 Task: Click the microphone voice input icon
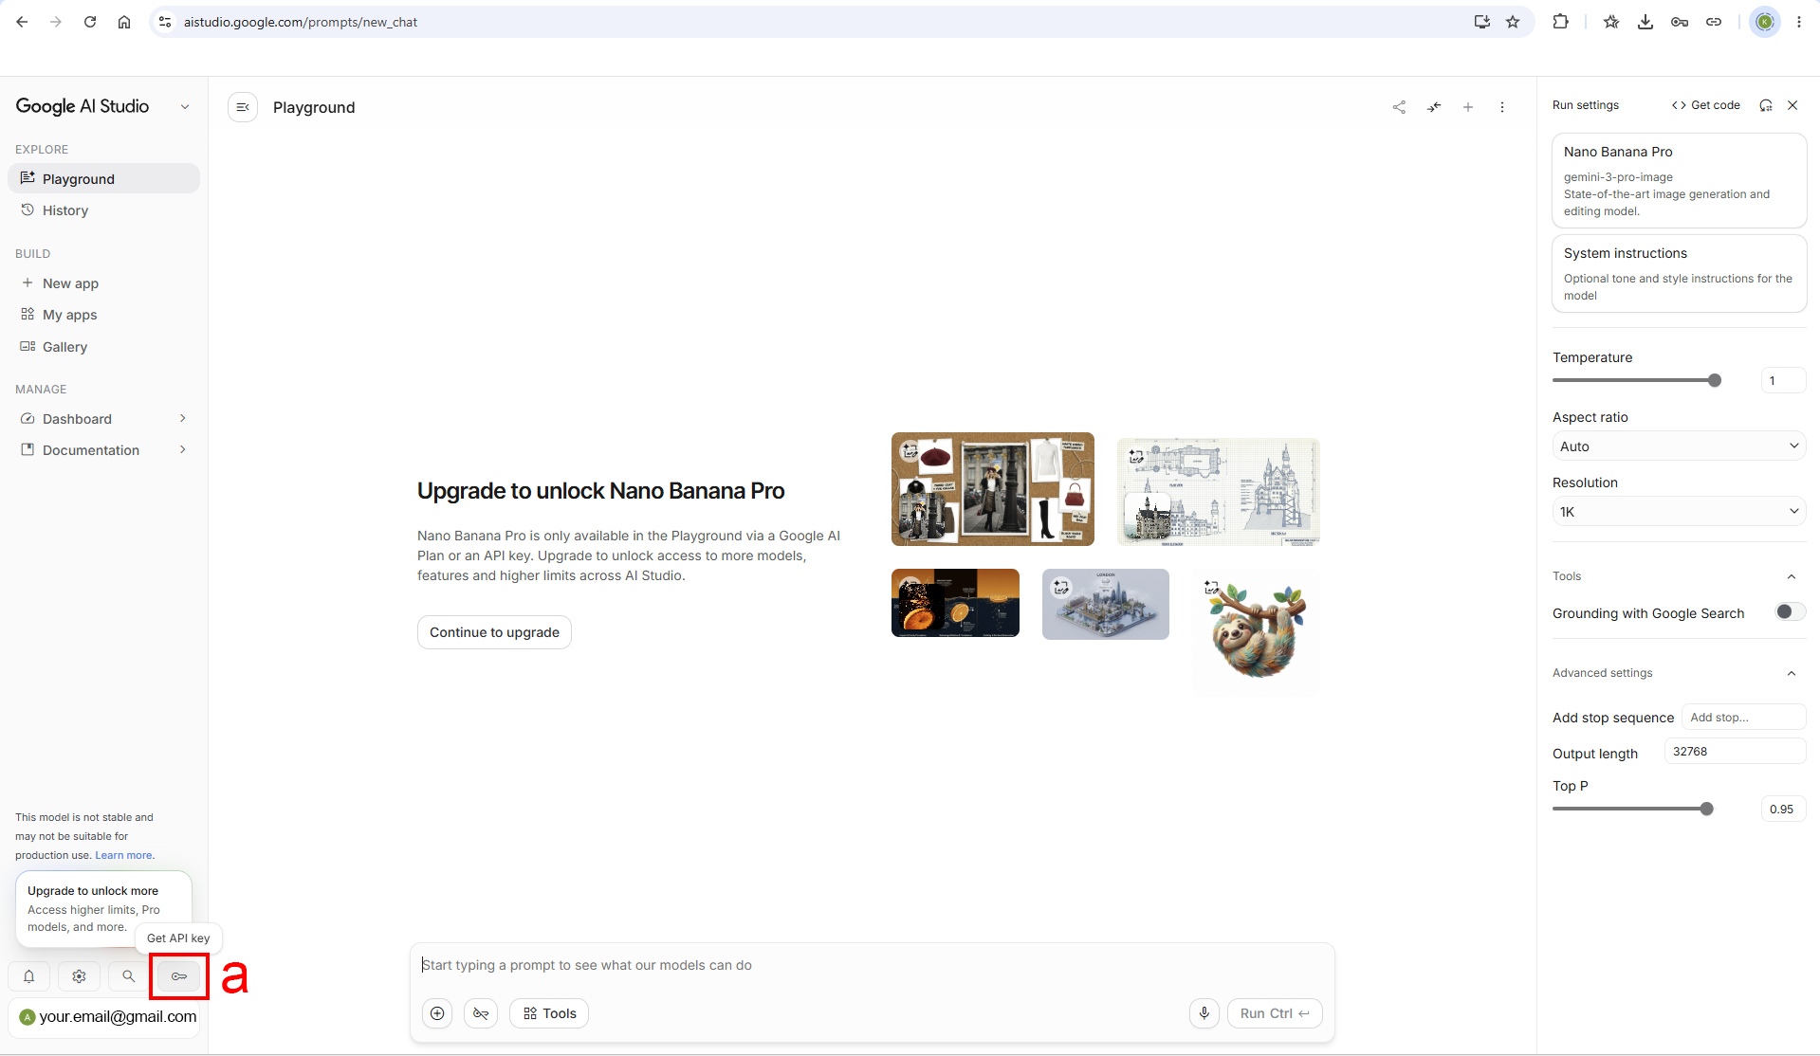[1204, 1013]
